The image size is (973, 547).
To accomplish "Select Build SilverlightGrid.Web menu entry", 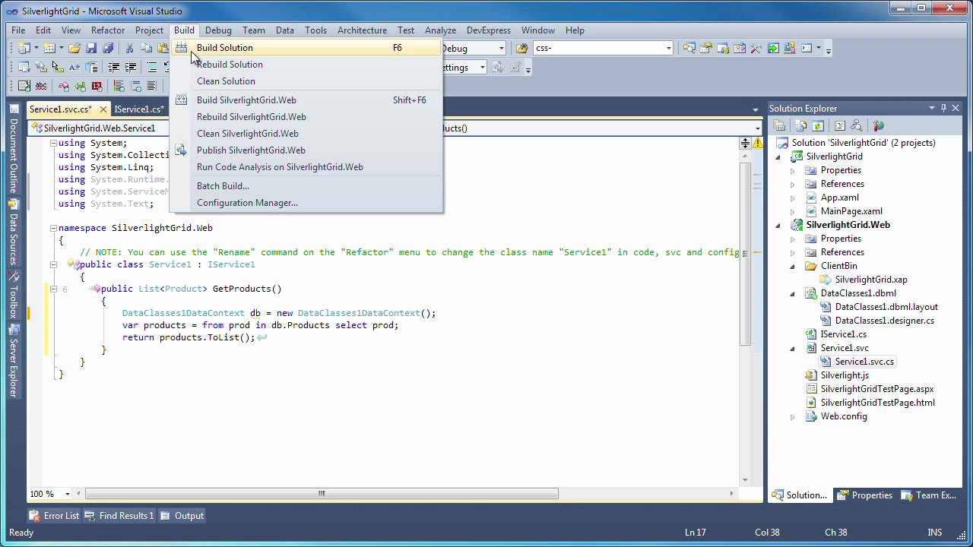I will click(246, 100).
